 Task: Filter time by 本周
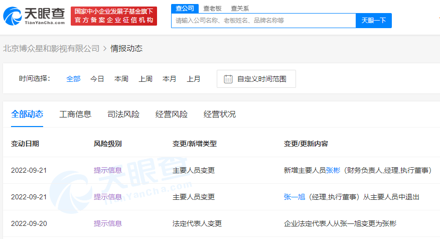point(121,79)
